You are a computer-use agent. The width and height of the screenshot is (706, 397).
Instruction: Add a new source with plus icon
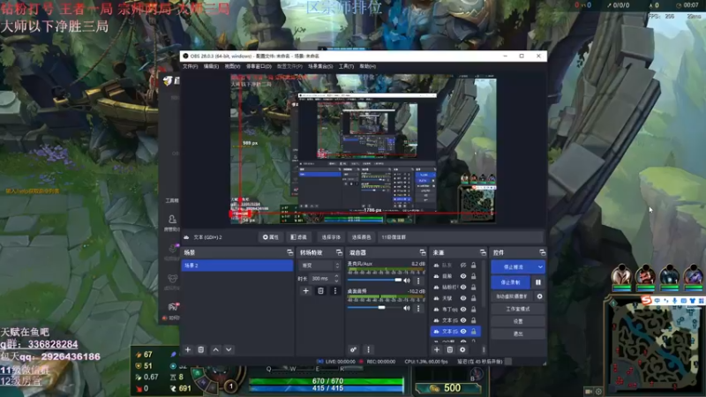coord(437,349)
